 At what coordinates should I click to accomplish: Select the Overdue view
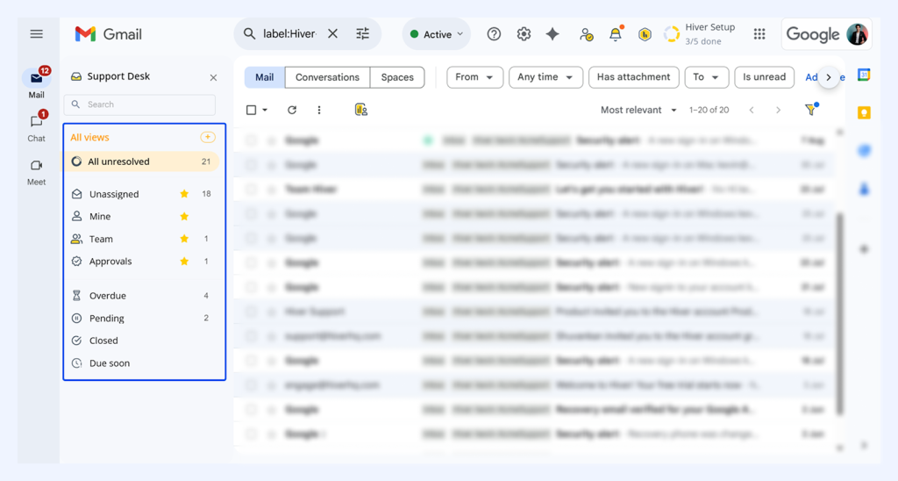coord(108,296)
